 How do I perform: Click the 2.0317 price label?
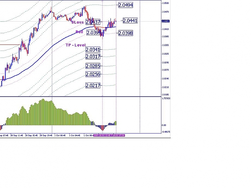pyautogui.click(x=93, y=57)
